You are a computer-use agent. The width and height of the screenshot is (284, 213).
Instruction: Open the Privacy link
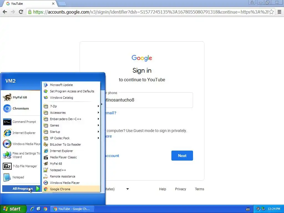[180, 189]
